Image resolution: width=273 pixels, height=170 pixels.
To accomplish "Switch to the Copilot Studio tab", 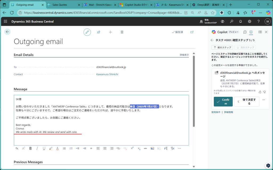I will click(x=136, y=5).
